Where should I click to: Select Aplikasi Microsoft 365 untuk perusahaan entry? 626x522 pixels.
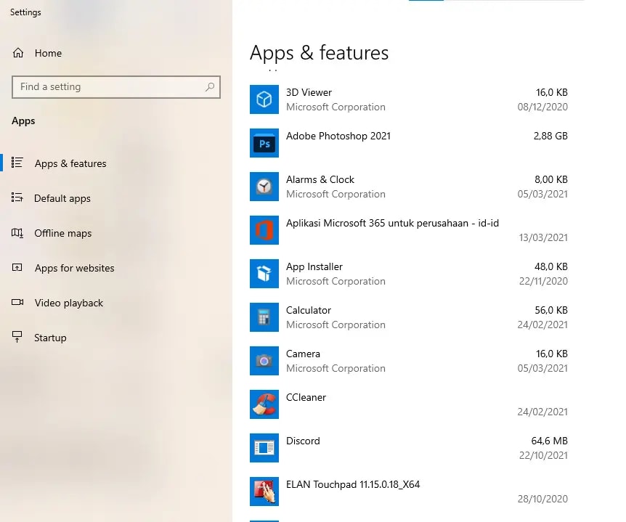pyautogui.click(x=392, y=223)
